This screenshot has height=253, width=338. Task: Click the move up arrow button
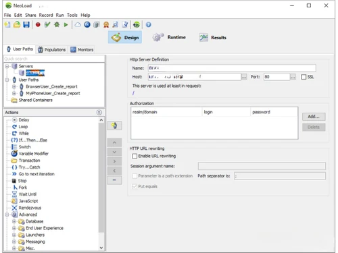pos(114,142)
